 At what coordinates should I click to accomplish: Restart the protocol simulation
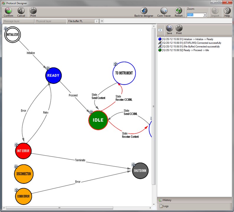click(x=179, y=12)
